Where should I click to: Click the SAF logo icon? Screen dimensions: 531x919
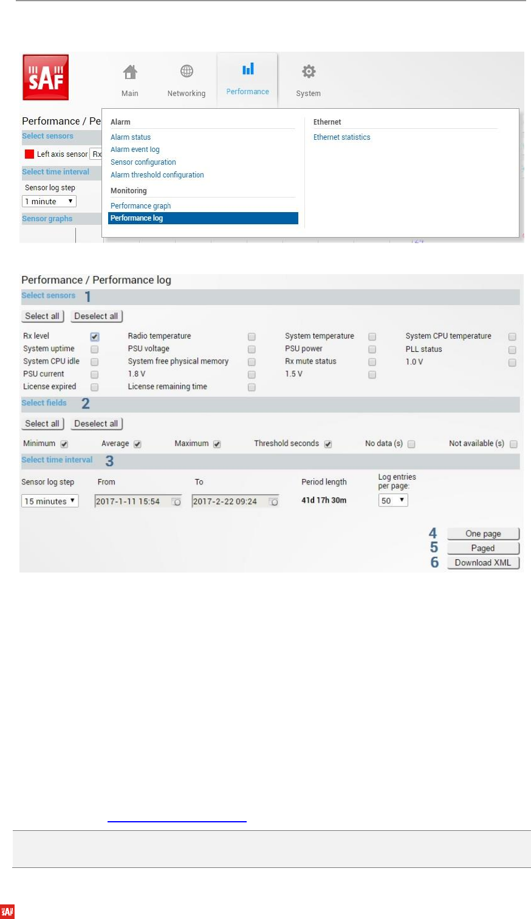[46, 77]
